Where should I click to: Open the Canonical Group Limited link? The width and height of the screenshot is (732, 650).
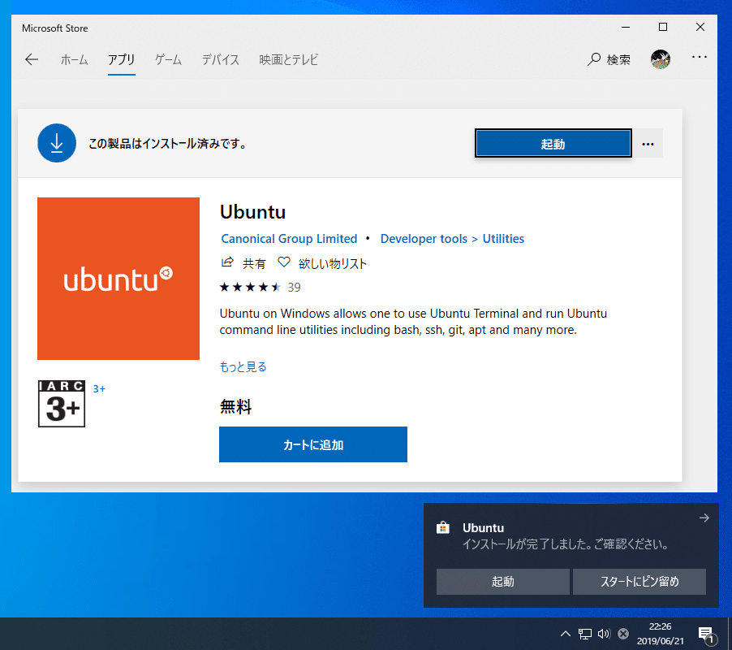[289, 238]
